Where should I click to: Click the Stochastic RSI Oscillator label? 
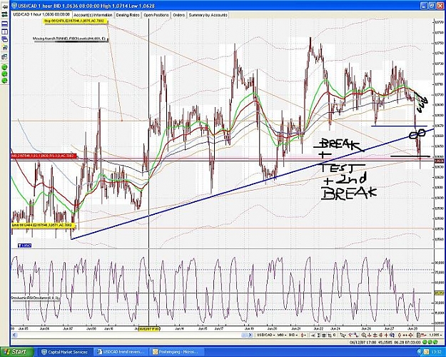pyautogui.click(x=35, y=298)
